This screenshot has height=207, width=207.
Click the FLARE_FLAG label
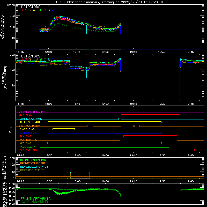(x=27, y=129)
